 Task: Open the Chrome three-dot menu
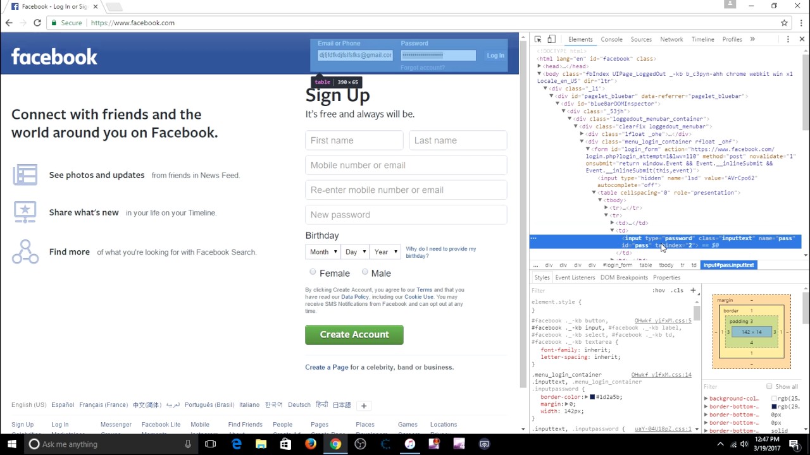pyautogui.click(x=800, y=23)
